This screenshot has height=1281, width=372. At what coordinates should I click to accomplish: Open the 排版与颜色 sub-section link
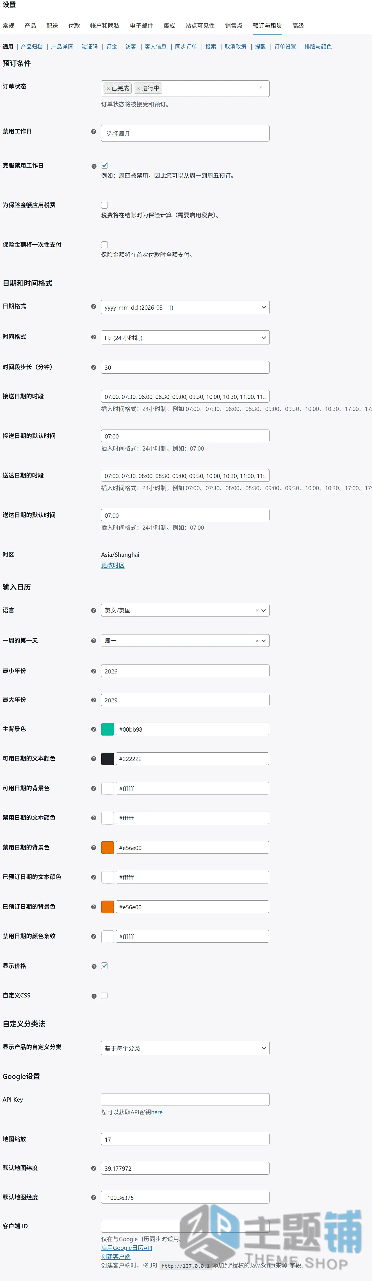318,47
